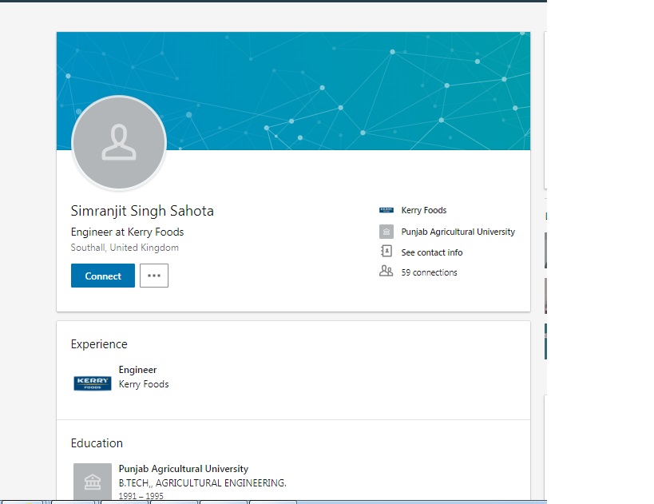Open Punjab Agricultural University in Education section

[x=184, y=469]
